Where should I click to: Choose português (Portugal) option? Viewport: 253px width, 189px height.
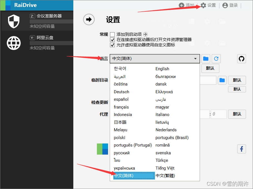pyautogui.click(x=133, y=145)
